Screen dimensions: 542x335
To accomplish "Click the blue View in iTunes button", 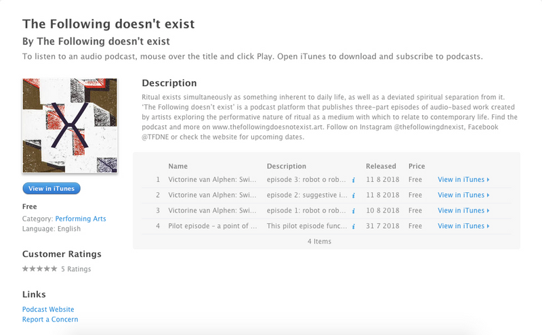I will pyautogui.click(x=51, y=189).
